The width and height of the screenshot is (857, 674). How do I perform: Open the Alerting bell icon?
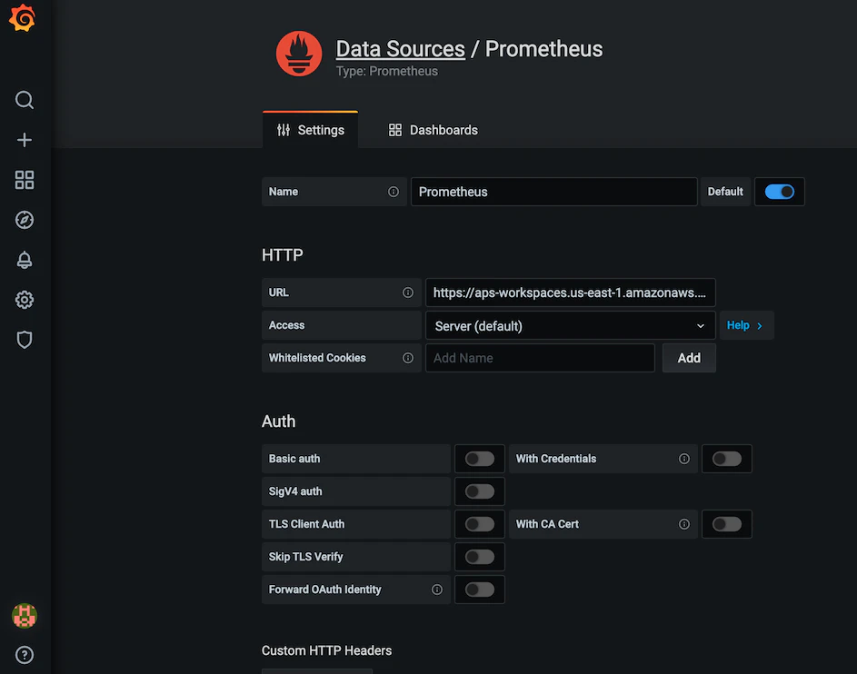point(25,260)
